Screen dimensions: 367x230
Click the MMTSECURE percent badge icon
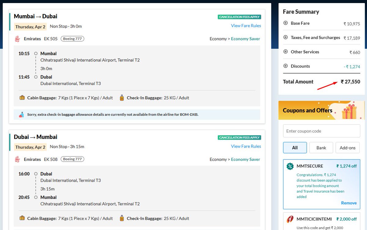(x=290, y=166)
